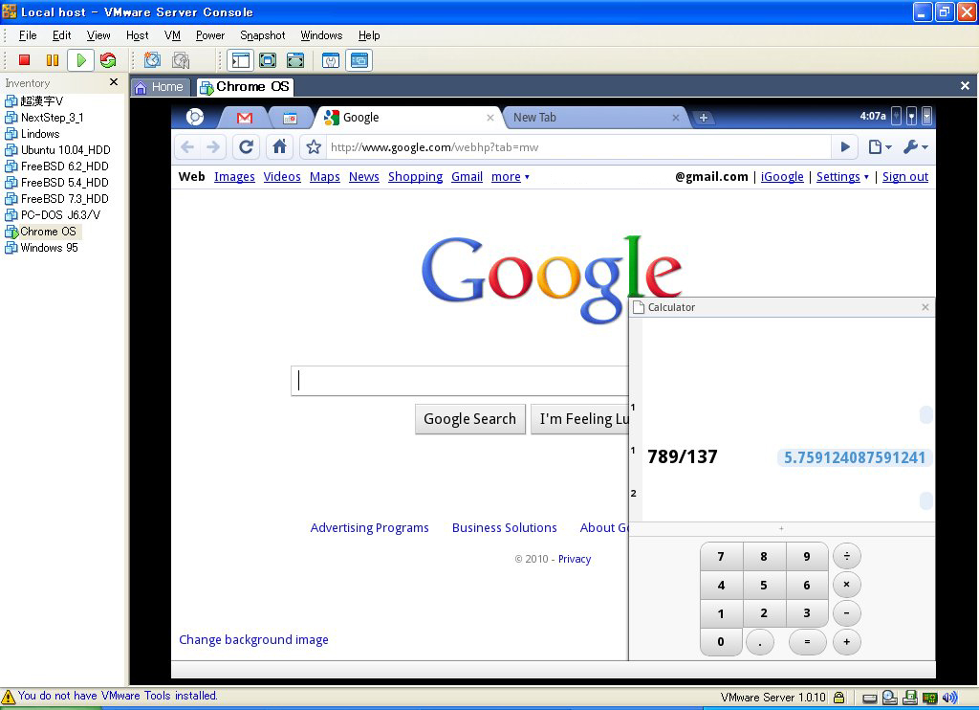
Task: Expand the Google Settings dropdown
Action: [842, 177]
